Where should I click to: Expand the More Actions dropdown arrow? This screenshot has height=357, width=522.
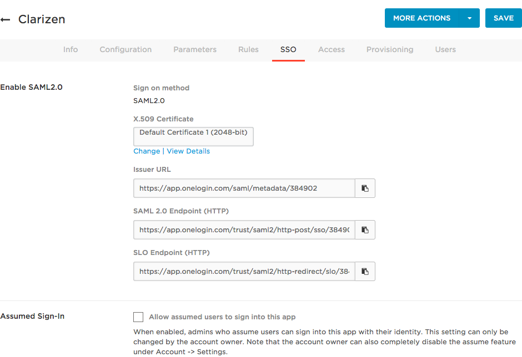coord(469,18)
